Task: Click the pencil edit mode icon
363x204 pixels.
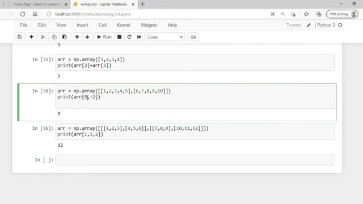Action: point(309,25)
